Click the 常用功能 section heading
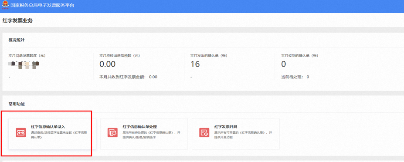The width and height of the screenshot is (404, 162). point(17,105)
